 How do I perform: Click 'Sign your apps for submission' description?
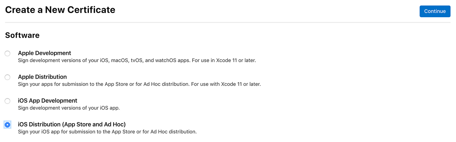(x=104, y=84)
